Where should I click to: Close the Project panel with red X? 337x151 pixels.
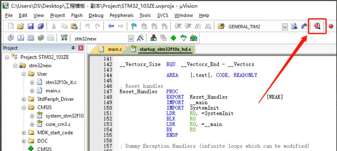point(81,48)
